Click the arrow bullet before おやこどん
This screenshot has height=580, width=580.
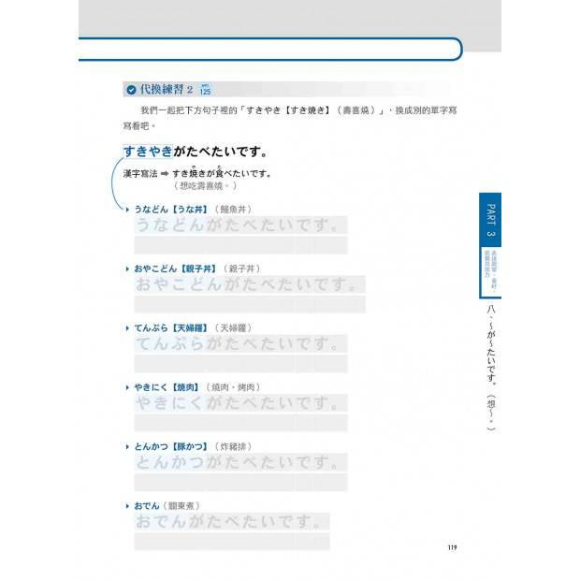(x=127, y=268)
